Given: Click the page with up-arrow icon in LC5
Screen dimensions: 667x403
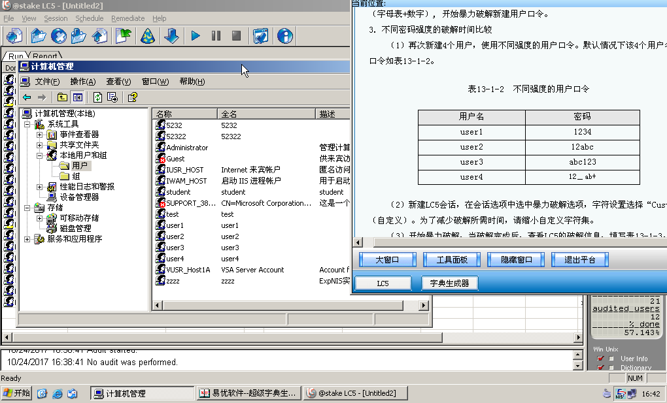Looking at the screenshot, I should (99, 36).
